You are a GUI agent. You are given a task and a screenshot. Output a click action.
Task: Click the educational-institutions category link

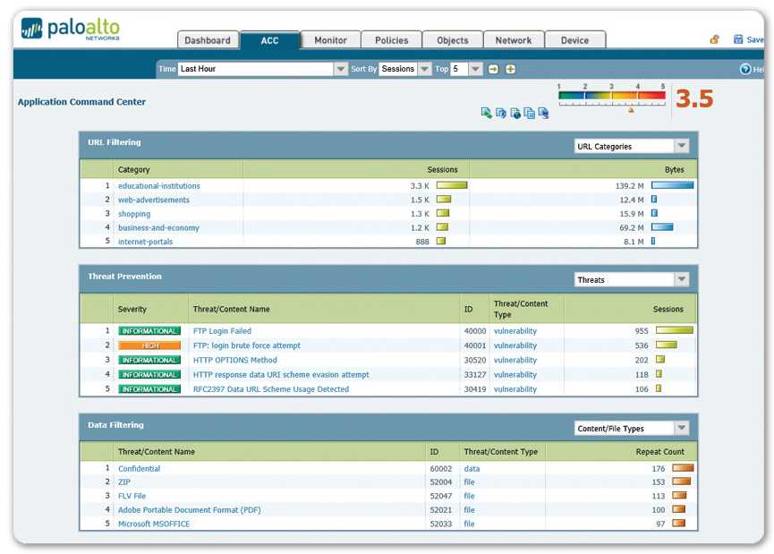point(159,186)
